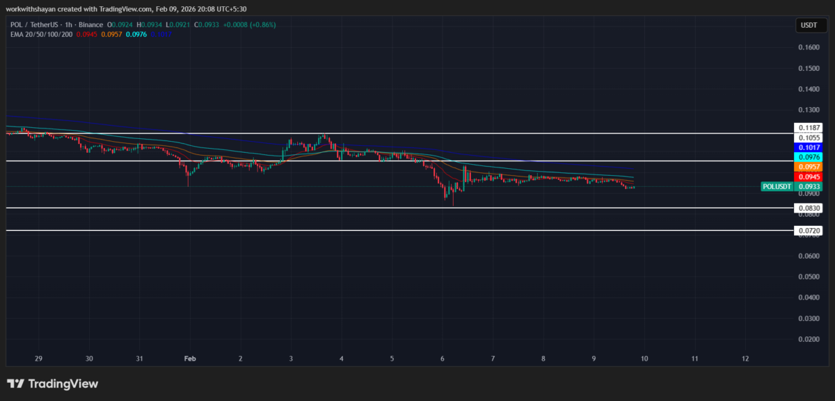Click the Feb marker on the time axis
This screenshot has height=401, width=835.
[x=189, y=359]
